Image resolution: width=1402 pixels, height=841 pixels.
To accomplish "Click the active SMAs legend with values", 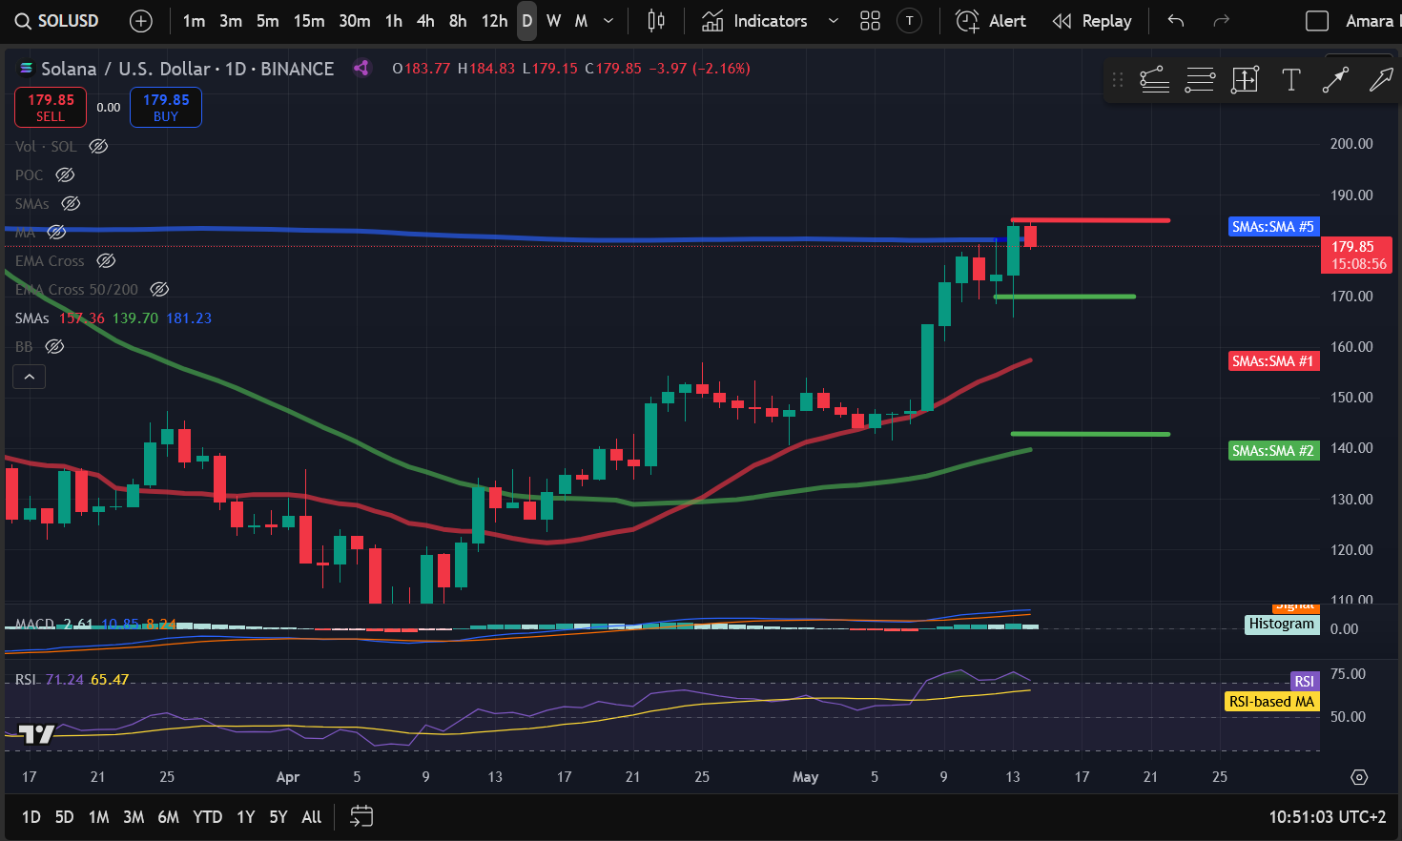I will point(113,318).
